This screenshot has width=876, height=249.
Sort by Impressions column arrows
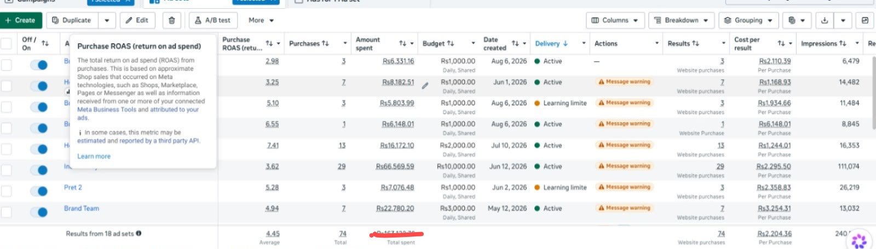[x=843, y=43]
